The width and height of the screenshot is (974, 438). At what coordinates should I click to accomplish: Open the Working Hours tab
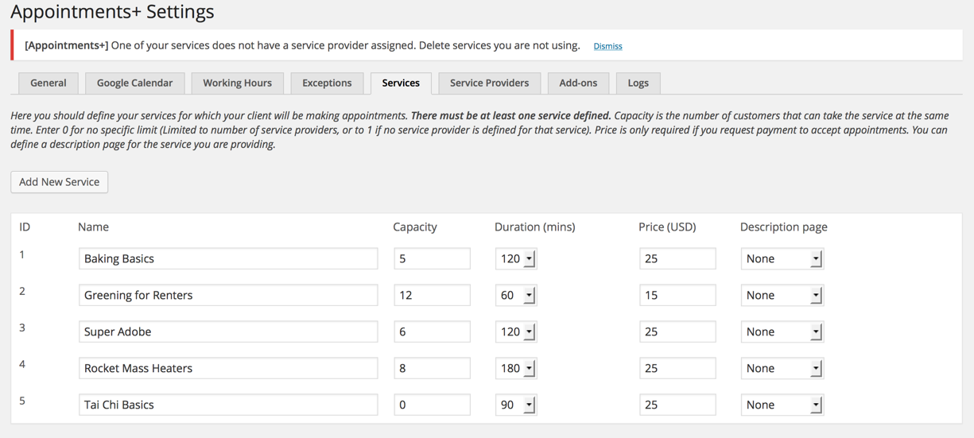point(237,83)
